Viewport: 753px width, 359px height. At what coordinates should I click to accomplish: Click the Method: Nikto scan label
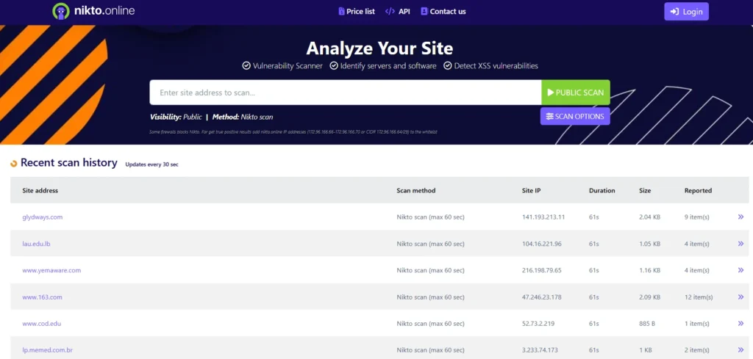243,117
